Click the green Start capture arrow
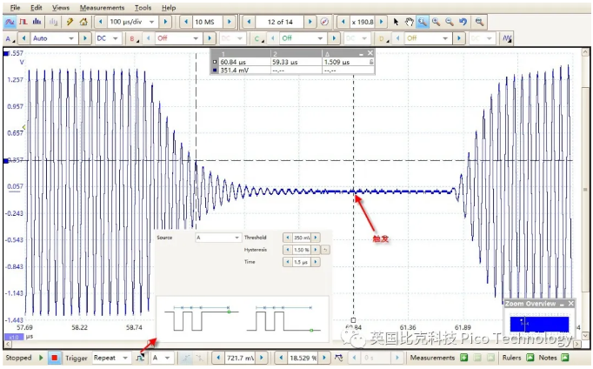 coord(41,358)
